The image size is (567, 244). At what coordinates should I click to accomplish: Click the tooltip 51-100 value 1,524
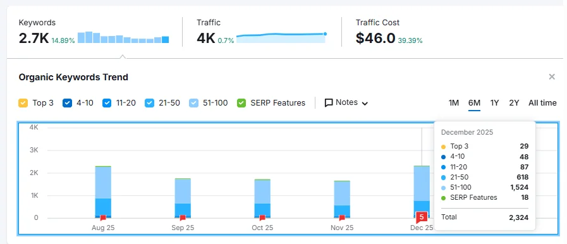(520, 187)
